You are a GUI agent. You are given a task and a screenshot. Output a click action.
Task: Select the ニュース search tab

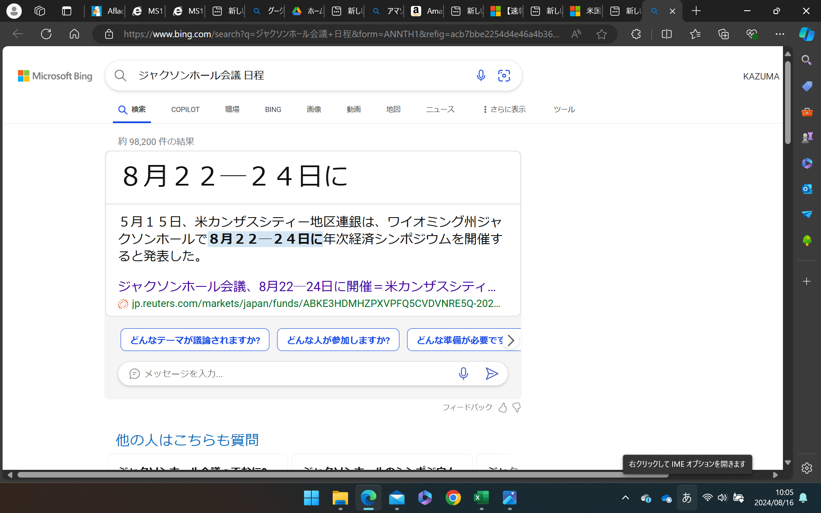pos(440,109)
